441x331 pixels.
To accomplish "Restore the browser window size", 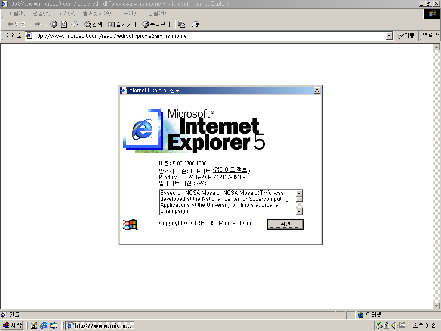I will tap(429, 3).
